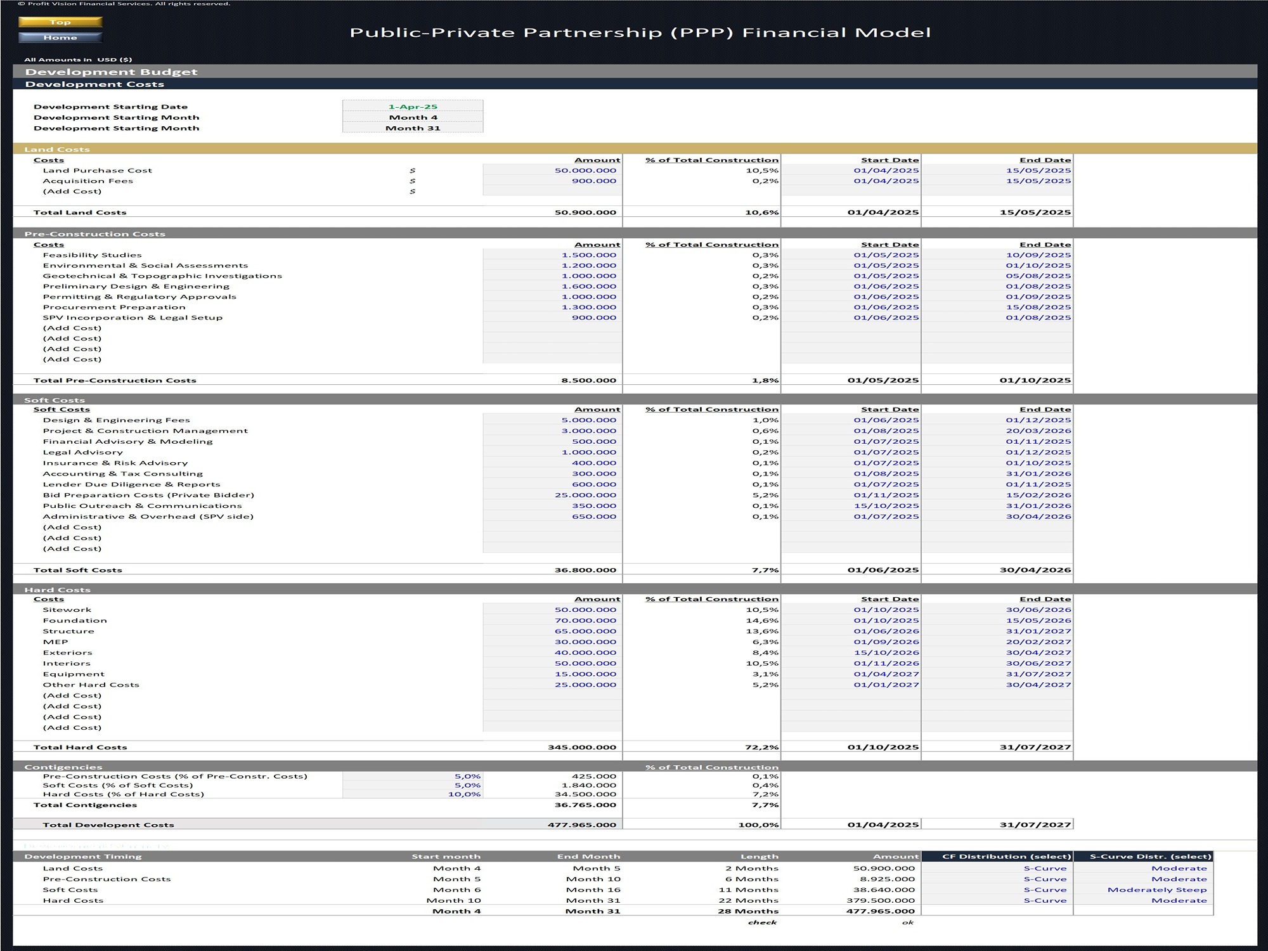Viewport: 1268px width, 951px height.
Task: Open the Pre-Construction Costs Moderate S-Curve Distr. dropdown
Action: pyautogui.click(x=1143, y=879)
